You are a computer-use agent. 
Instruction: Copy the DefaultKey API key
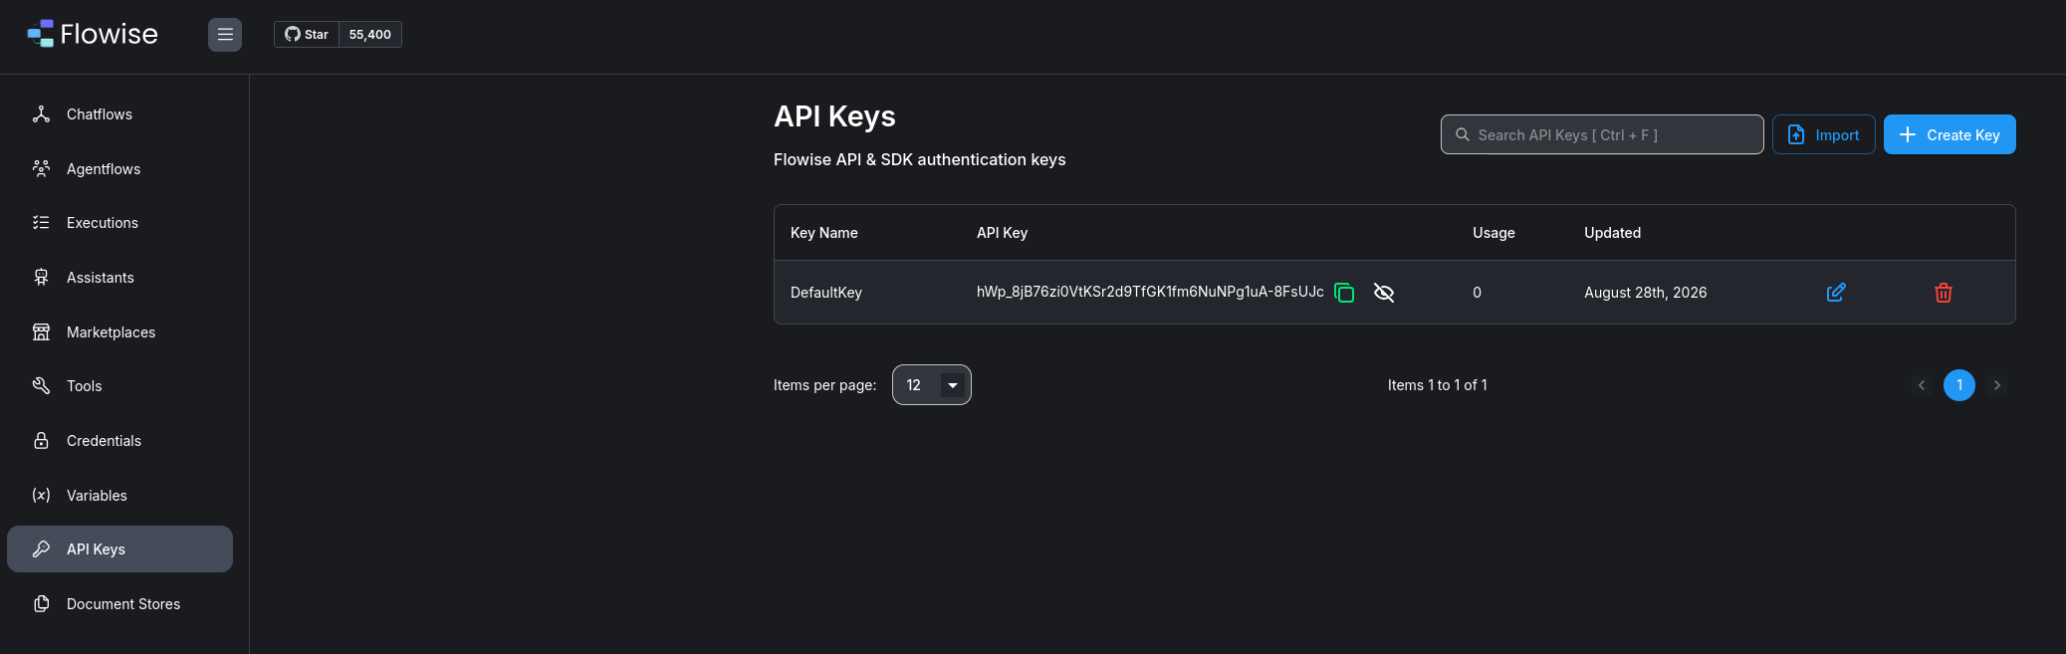[1344, 293]
